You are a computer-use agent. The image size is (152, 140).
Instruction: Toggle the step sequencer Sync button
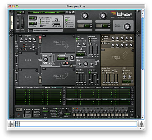point(44,108)
